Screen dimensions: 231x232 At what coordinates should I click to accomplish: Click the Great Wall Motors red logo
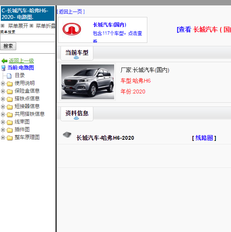(72, 29)
